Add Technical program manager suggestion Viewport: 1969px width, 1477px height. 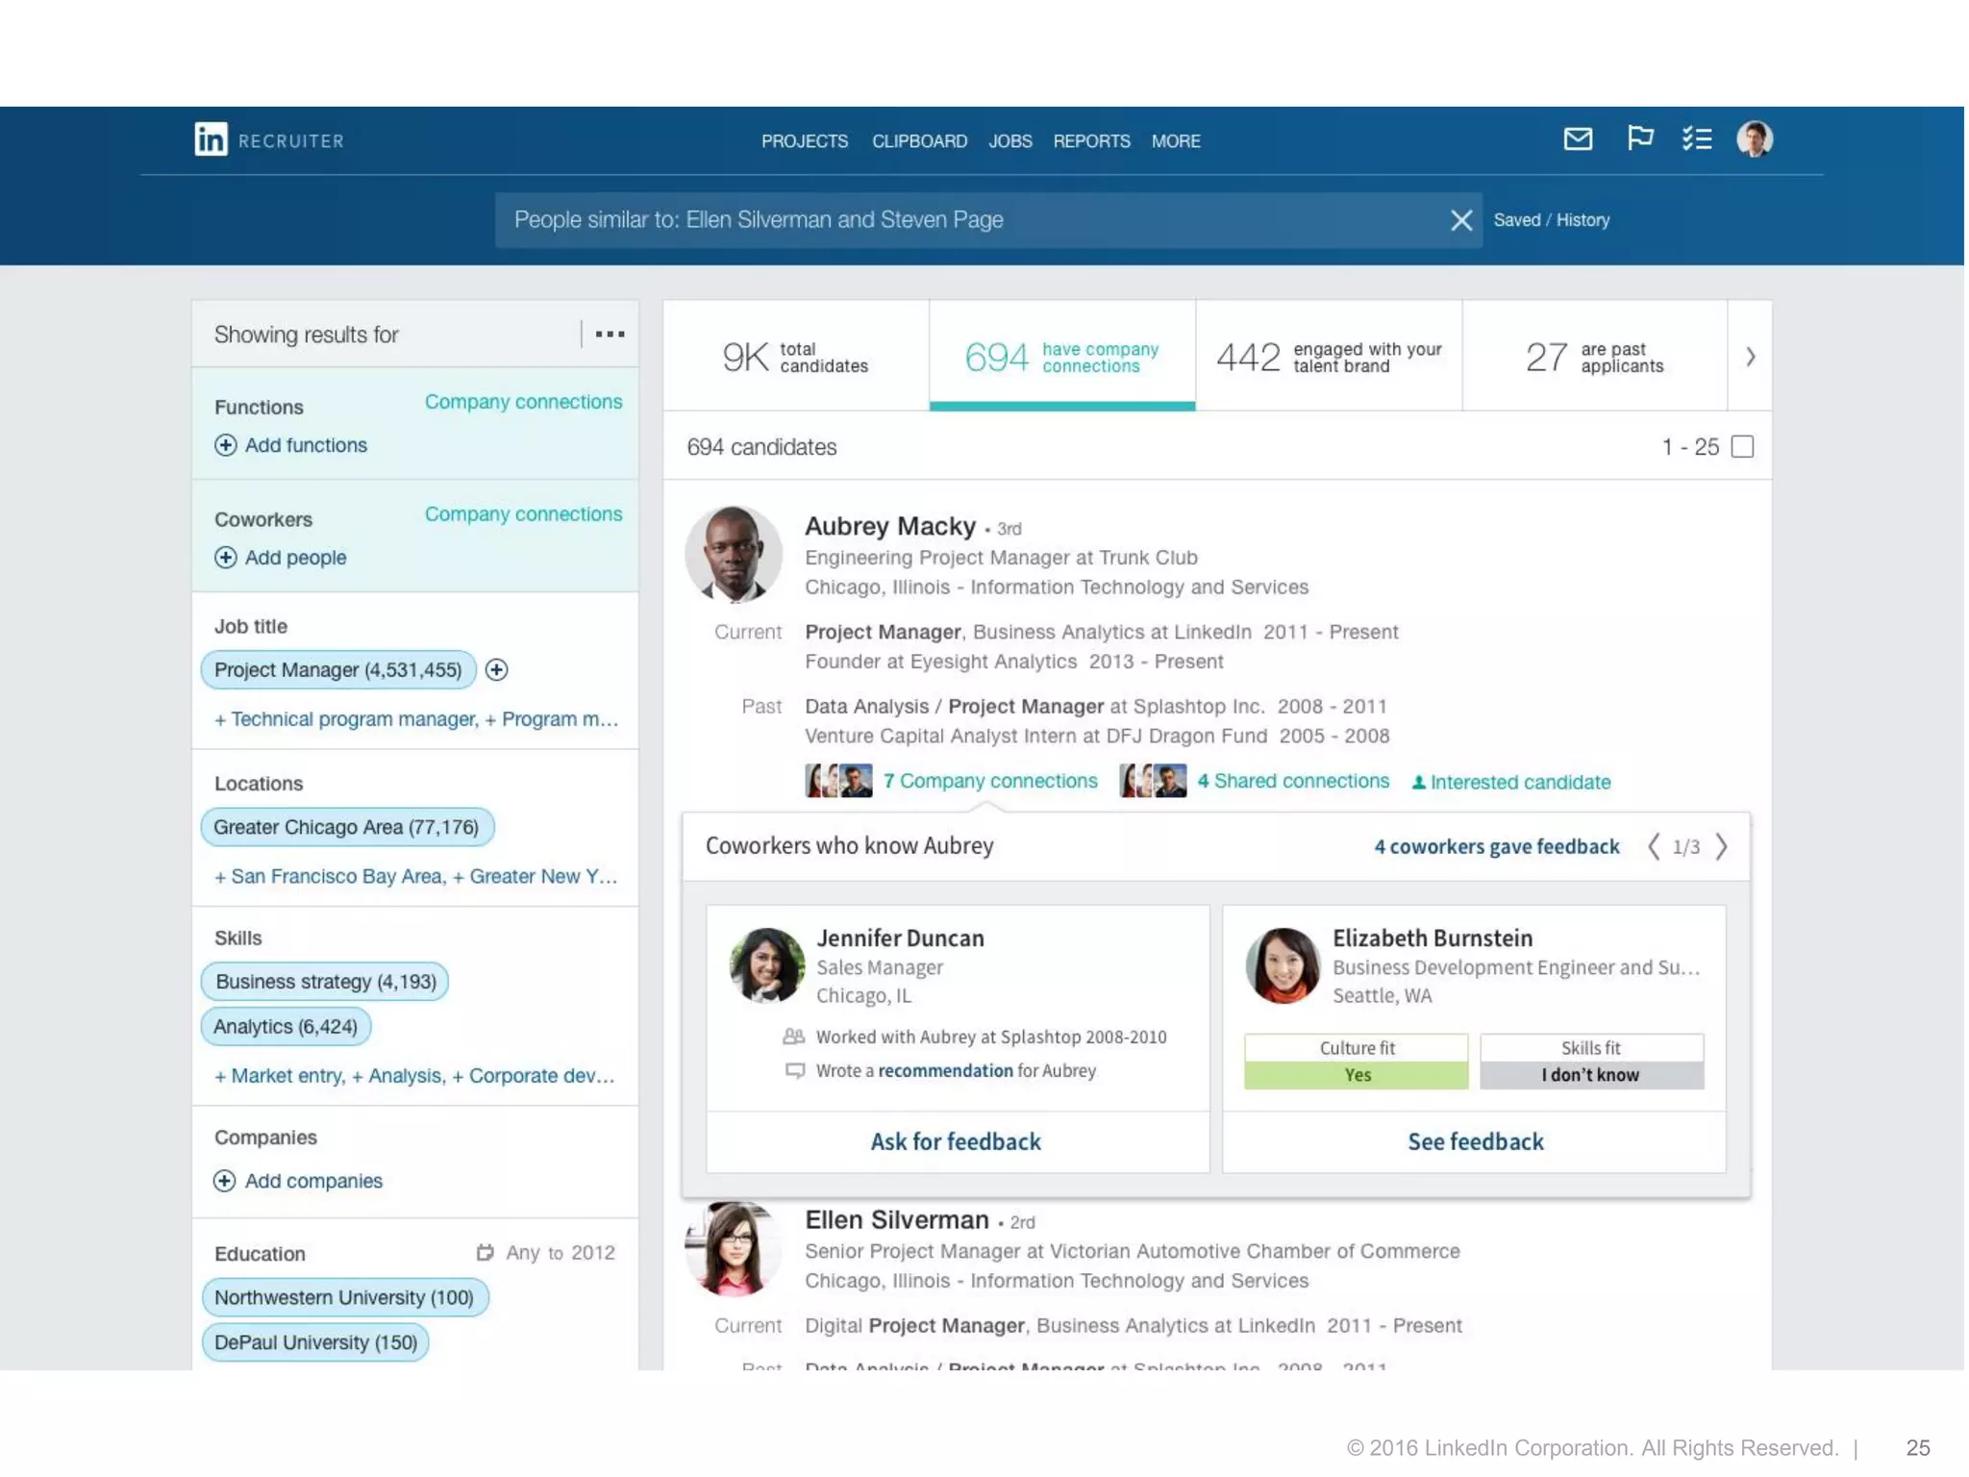[x=346, y=719]
